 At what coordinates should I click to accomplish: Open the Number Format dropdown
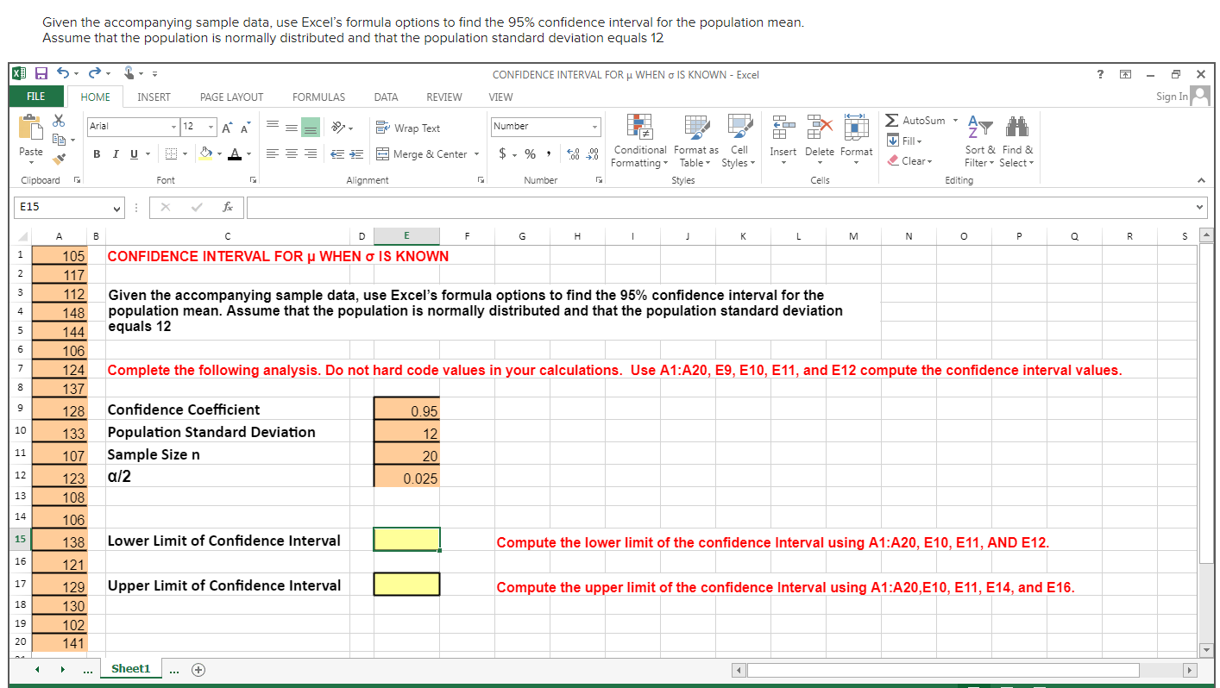(x=544, y=126)
